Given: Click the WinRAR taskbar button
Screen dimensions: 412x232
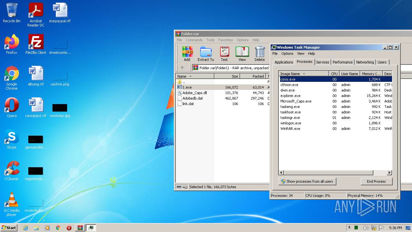Looking at the screenshot, I should pyautogui.click(x=80, y=228).
